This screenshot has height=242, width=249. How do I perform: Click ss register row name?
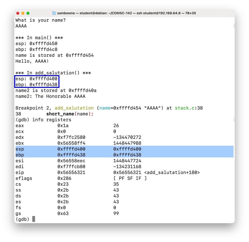point(18,190)
